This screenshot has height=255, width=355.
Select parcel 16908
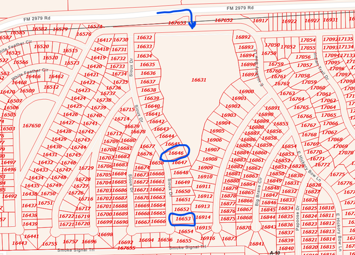[x=210, y=159]
